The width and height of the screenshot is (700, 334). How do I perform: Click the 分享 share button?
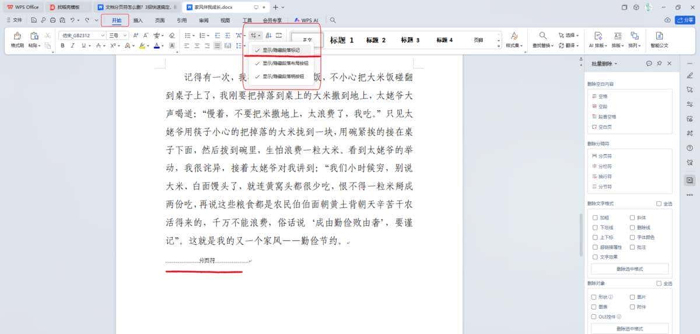point(684,20)
